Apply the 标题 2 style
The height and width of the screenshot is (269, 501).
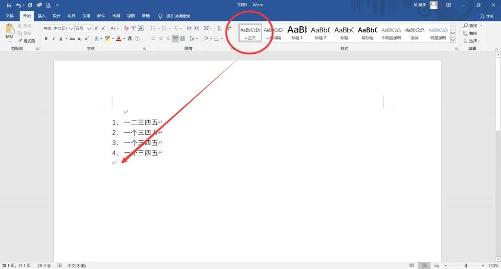tap(320, 33)
